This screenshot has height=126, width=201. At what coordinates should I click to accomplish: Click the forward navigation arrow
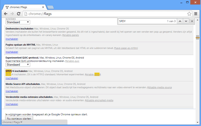12,14
